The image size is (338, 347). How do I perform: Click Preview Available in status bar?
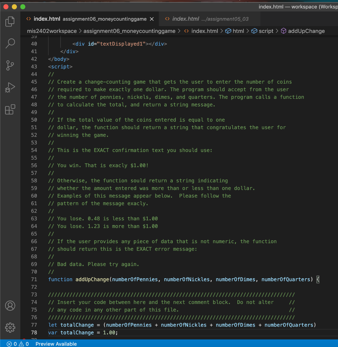(56, 344)
